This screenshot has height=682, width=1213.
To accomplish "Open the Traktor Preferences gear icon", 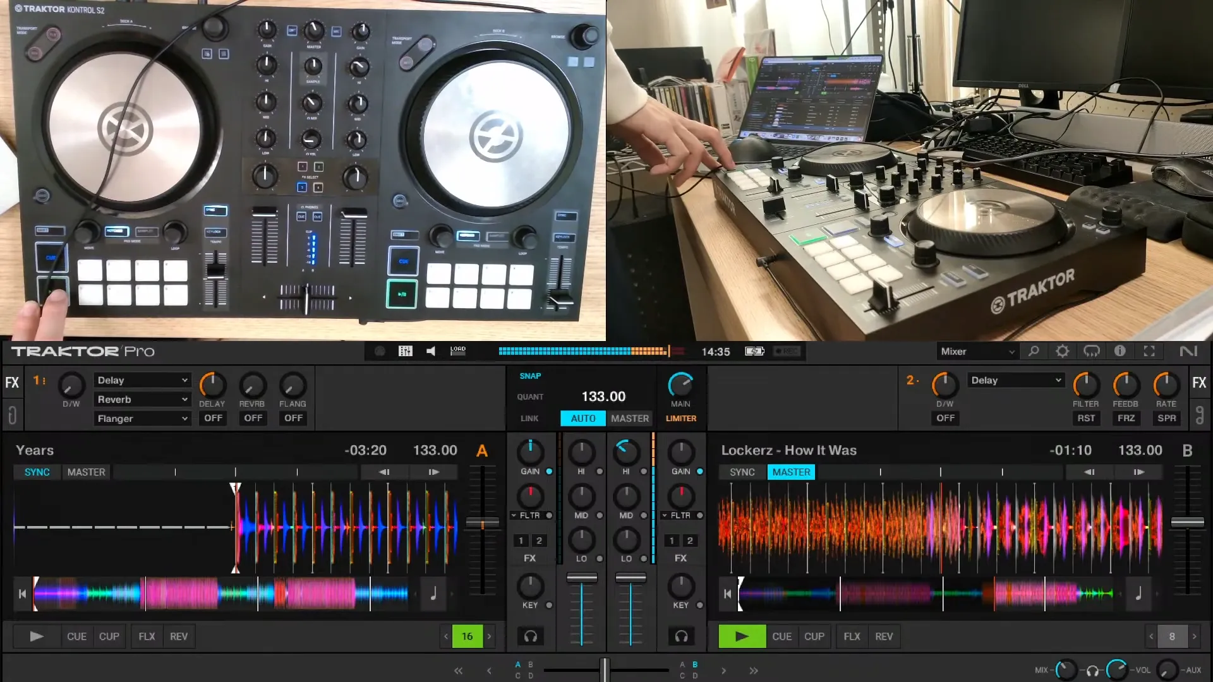I will point(1063,351).
